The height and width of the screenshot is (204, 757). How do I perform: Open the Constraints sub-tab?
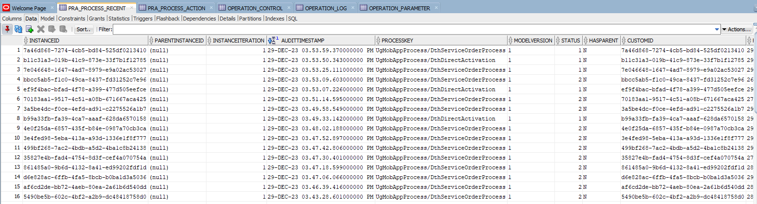[72, 19]
